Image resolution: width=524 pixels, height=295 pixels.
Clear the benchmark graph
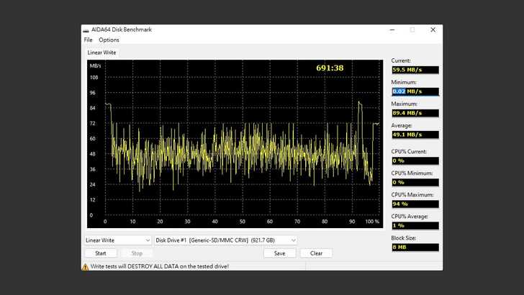pos(316,253)
